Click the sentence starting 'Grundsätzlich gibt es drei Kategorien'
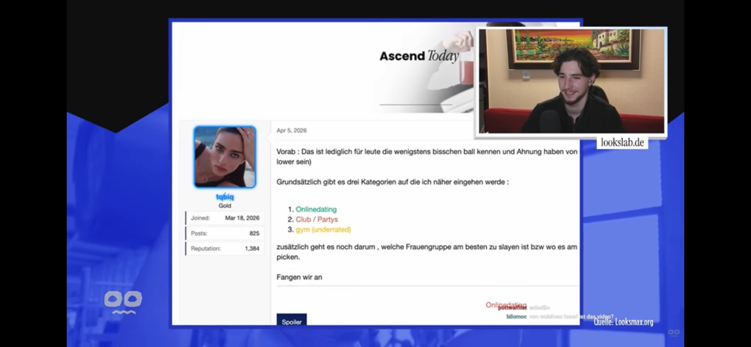 pyautogui.click(x=392, y=182)
